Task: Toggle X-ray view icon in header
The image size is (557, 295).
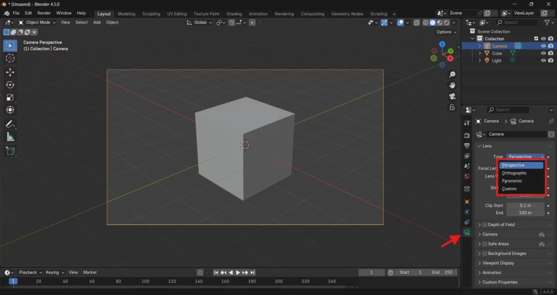Action: [x=416, y=22]
